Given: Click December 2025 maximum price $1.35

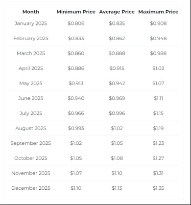Looking at the screenshot, I should [158, 188].
